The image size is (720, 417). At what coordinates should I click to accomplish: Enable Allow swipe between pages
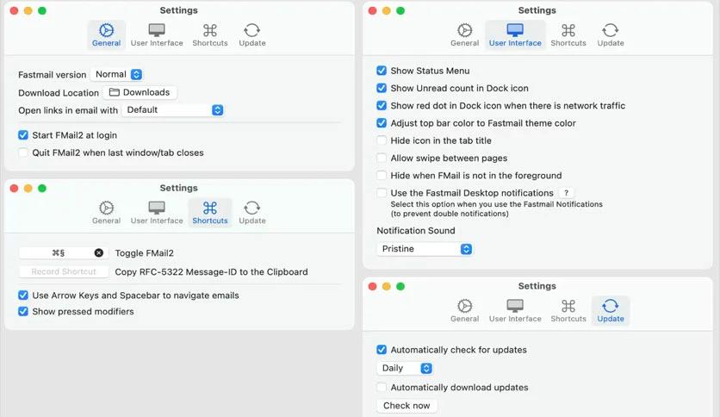(x=382, y=158)
